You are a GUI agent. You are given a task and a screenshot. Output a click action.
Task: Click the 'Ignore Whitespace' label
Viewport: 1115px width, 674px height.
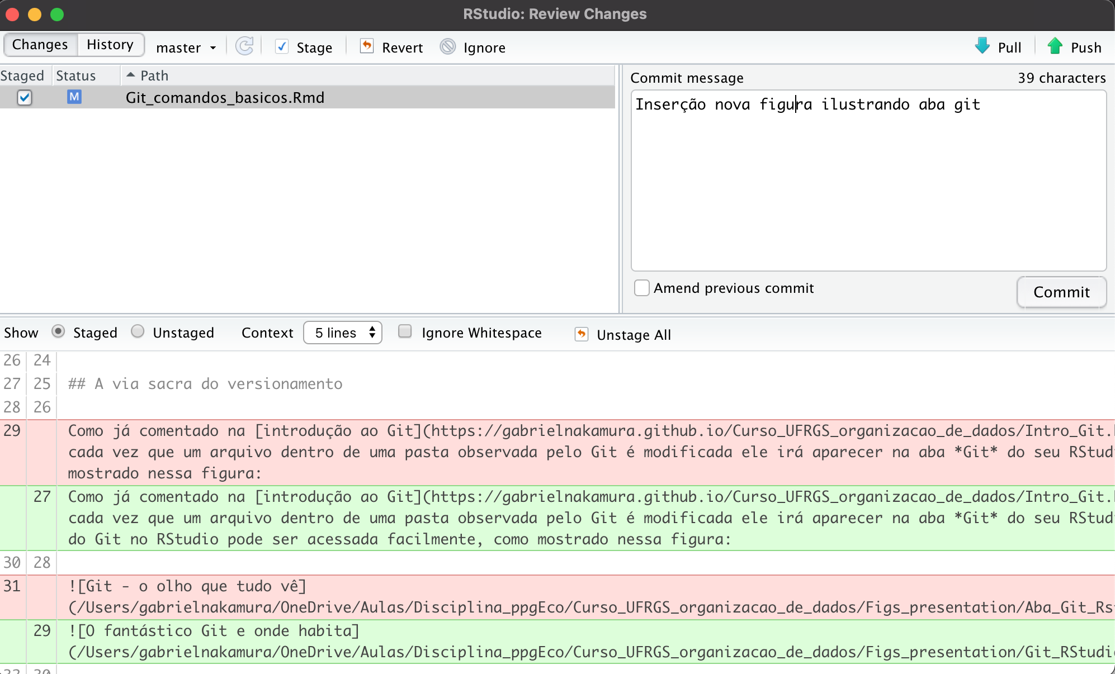481,333
